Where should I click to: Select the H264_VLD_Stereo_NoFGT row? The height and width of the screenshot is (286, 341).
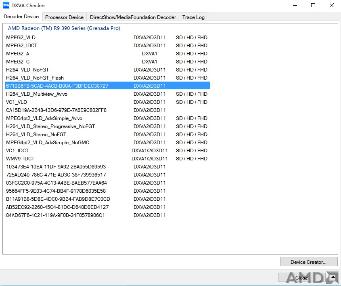(x=107, y=134)
